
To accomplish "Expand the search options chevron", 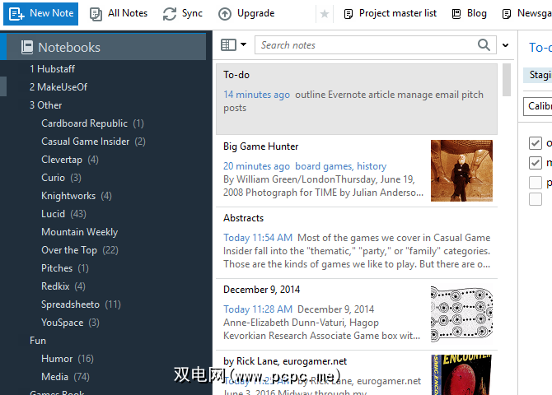I will 506,45.
